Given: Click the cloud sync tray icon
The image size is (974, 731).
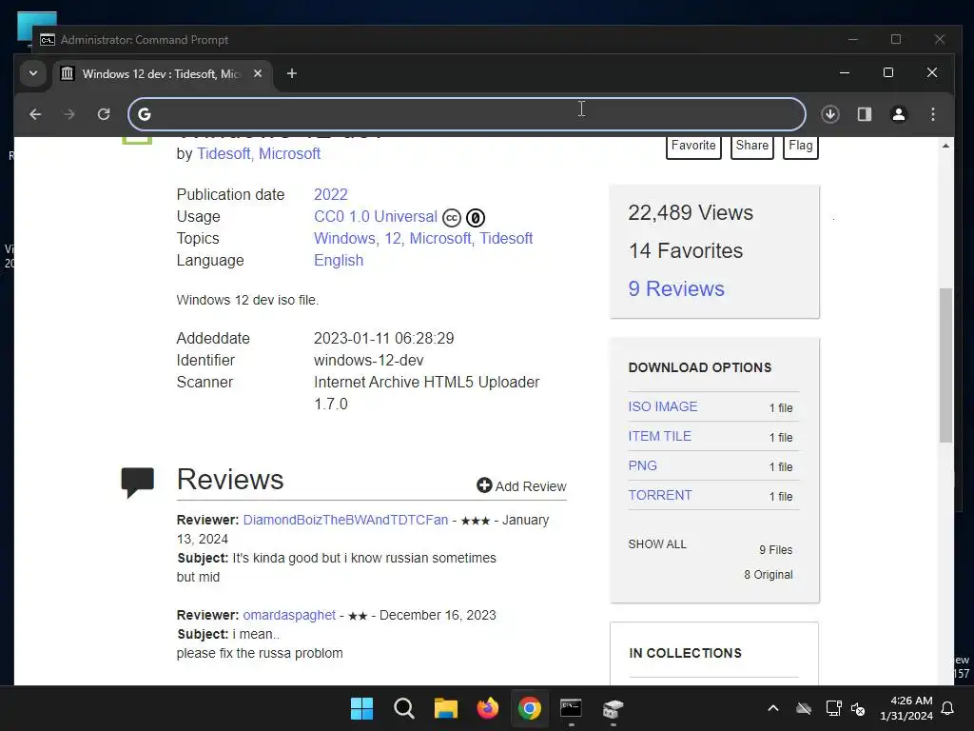Looking at the screenshot, I should point(804,708).
